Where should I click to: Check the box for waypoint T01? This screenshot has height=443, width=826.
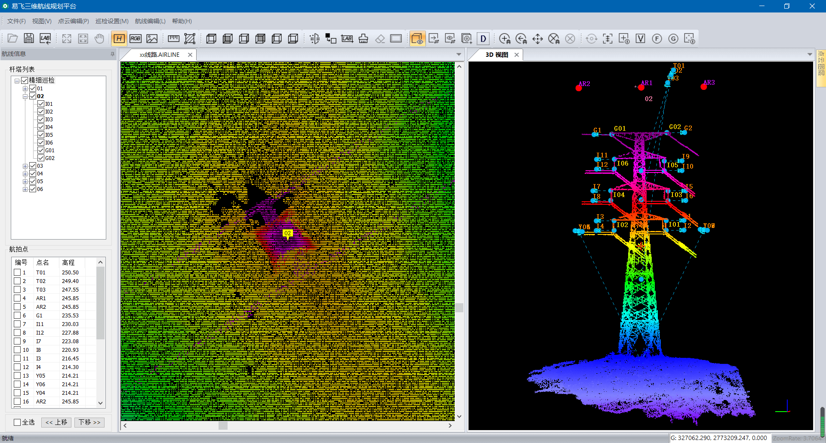[17, 272]
